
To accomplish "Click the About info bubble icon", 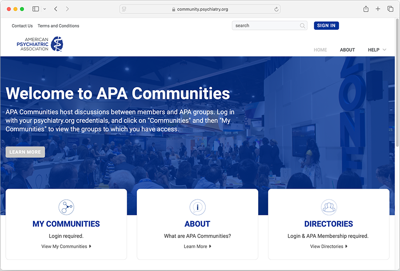I will click(x=197, y=207).
